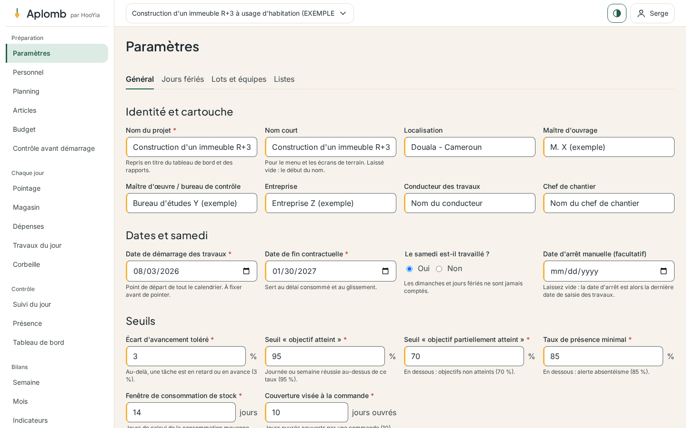The height and width of the screenshot is (428, 686).
Task: Click the Écart d'avancement toléré field
Action: (x=186, y=356)
